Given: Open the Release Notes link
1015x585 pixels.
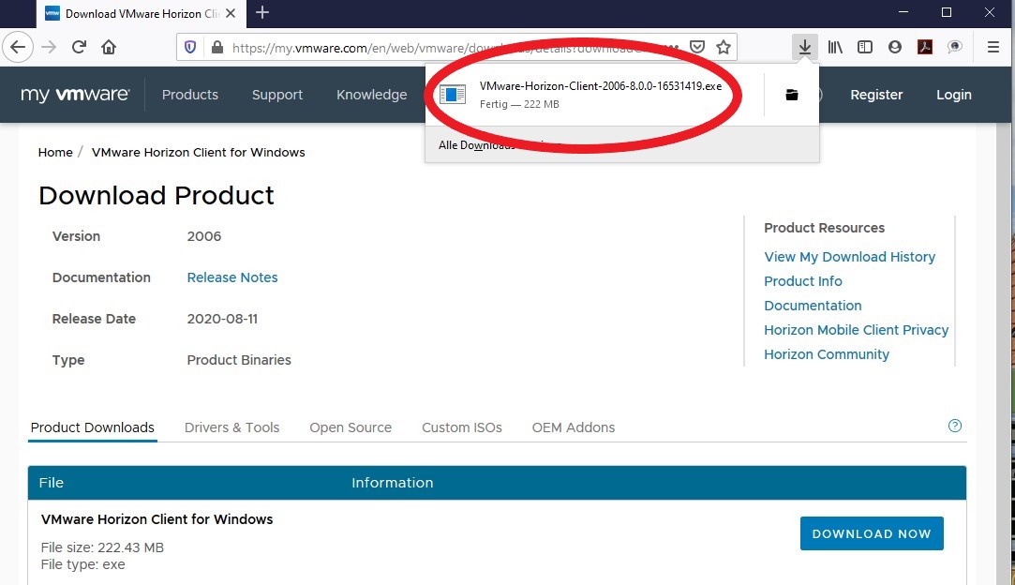Looking at the screenshot, I should 232,277.
